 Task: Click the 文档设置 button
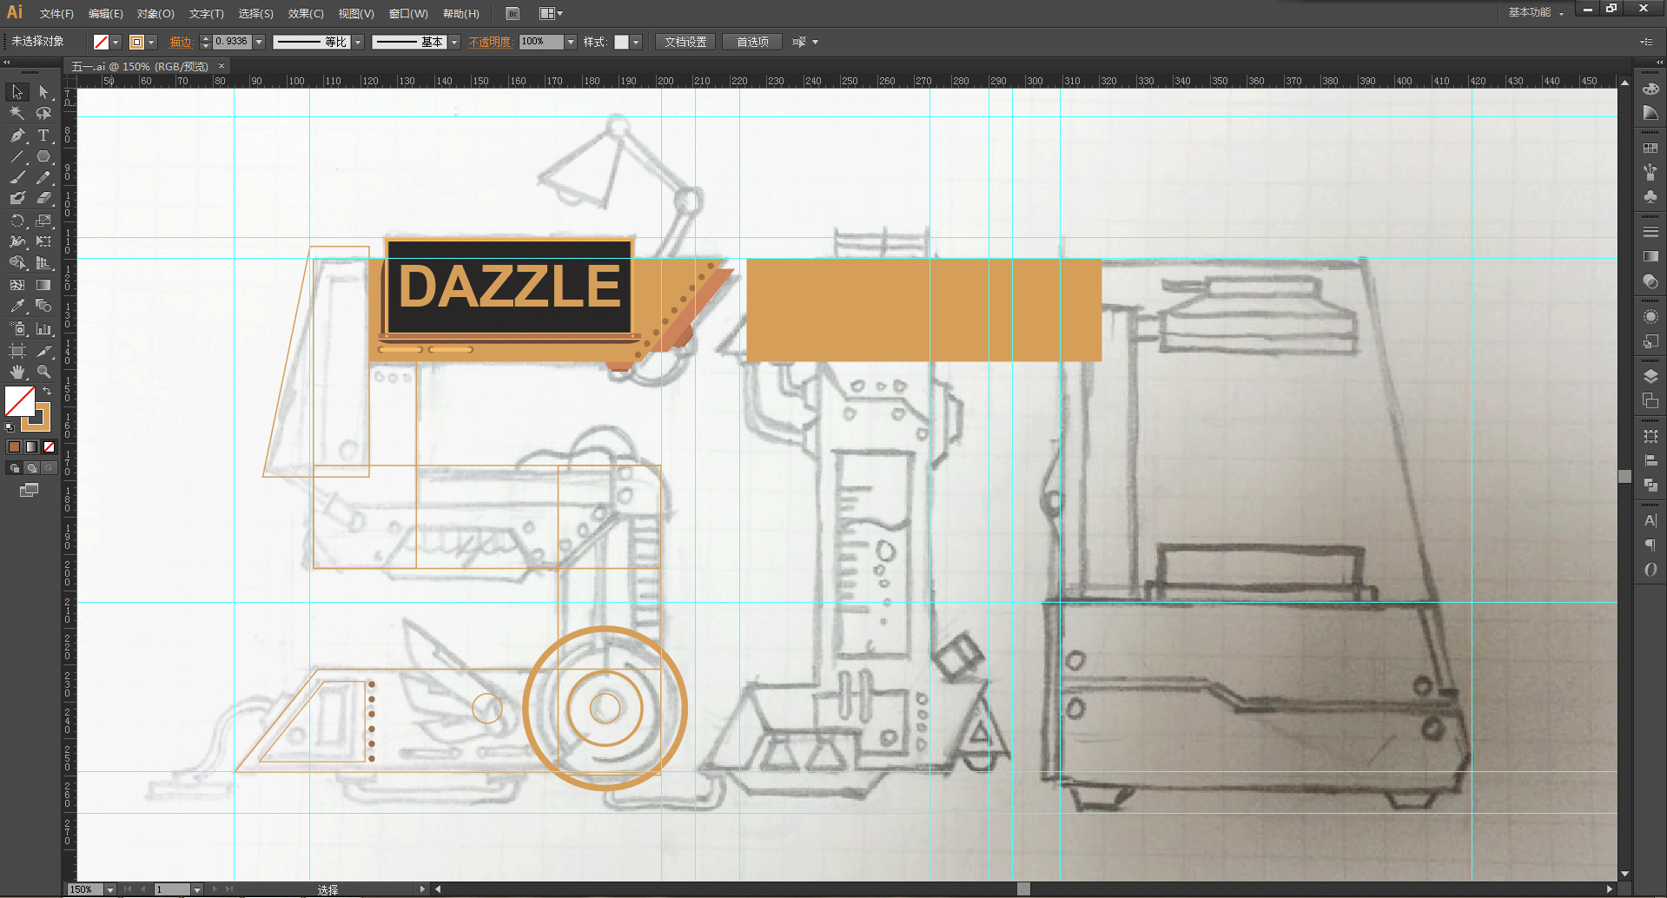coord(685,42)
